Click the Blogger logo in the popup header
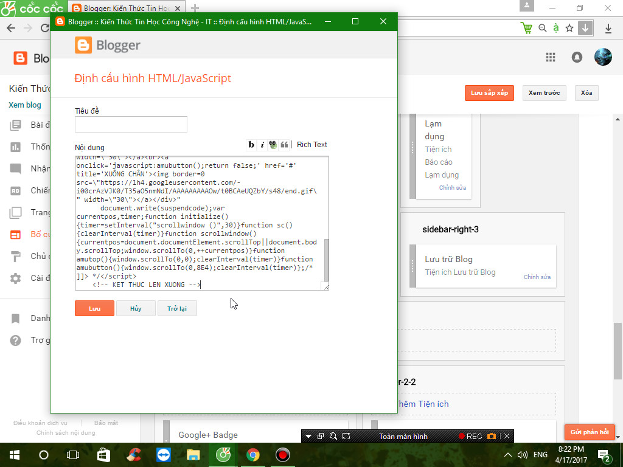623x467 pixels. coord(108,45)
